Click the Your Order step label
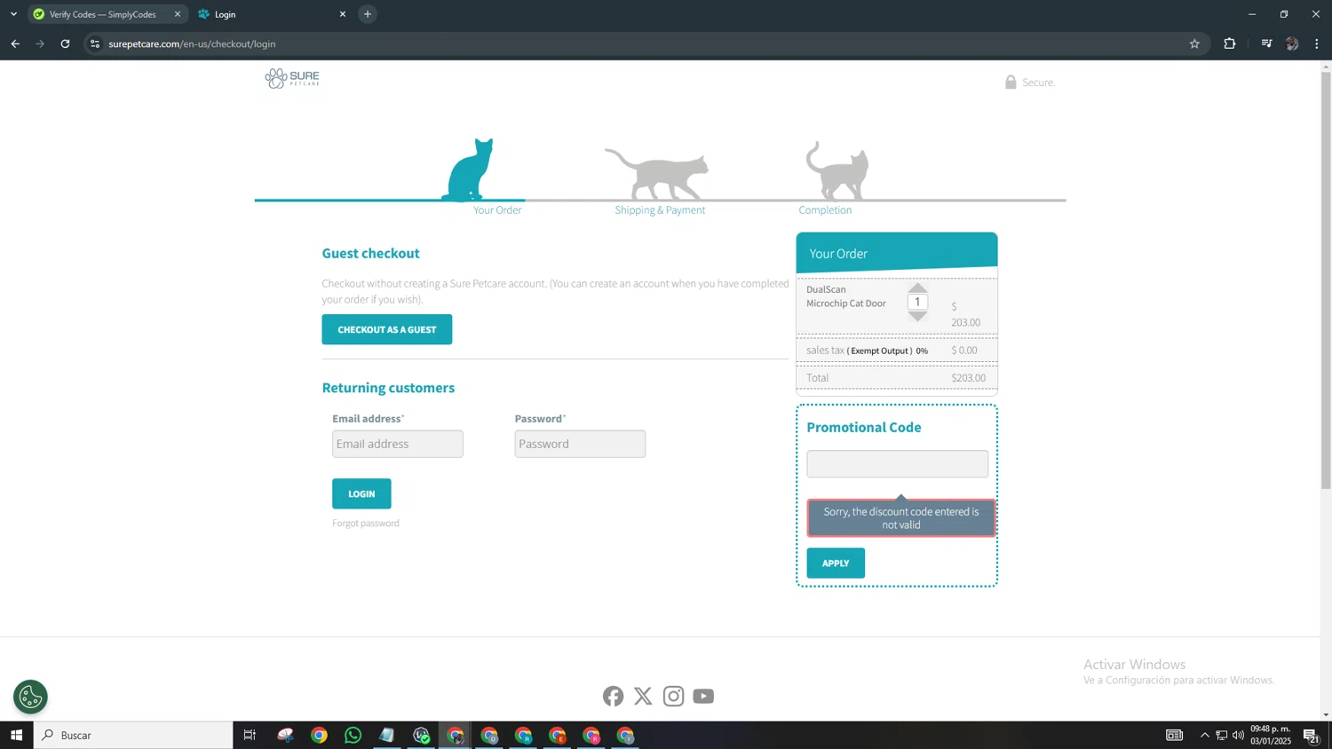Viewport: 1332px width, 749px height. pyautogui.click(x=497, y=210)
